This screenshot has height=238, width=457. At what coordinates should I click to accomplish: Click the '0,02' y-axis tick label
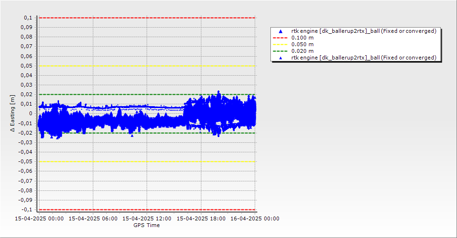tap(27, 94)
